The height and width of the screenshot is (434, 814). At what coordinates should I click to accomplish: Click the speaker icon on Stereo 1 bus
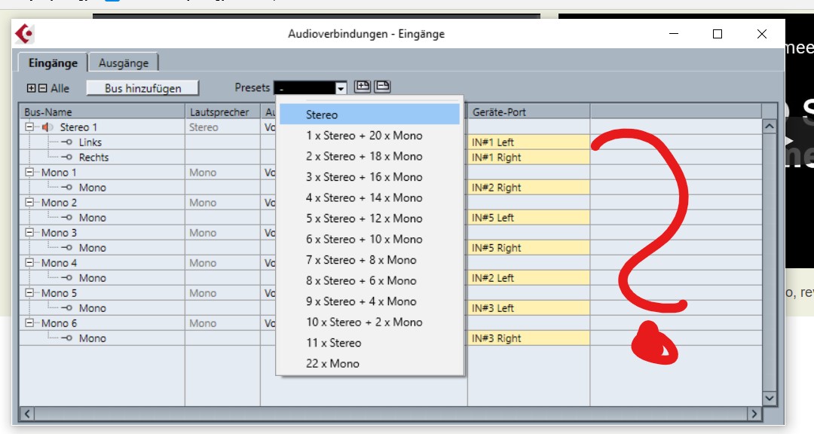(48, 127)
